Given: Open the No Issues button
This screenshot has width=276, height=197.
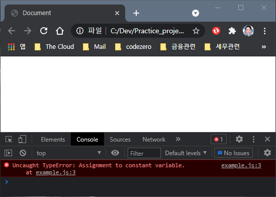Looking at the screenshot, I should (x=233, y=153).
